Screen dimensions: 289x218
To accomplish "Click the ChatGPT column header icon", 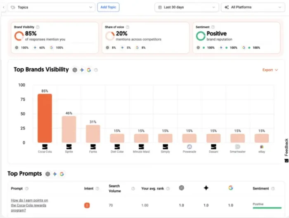I will [x=182, y=188].
